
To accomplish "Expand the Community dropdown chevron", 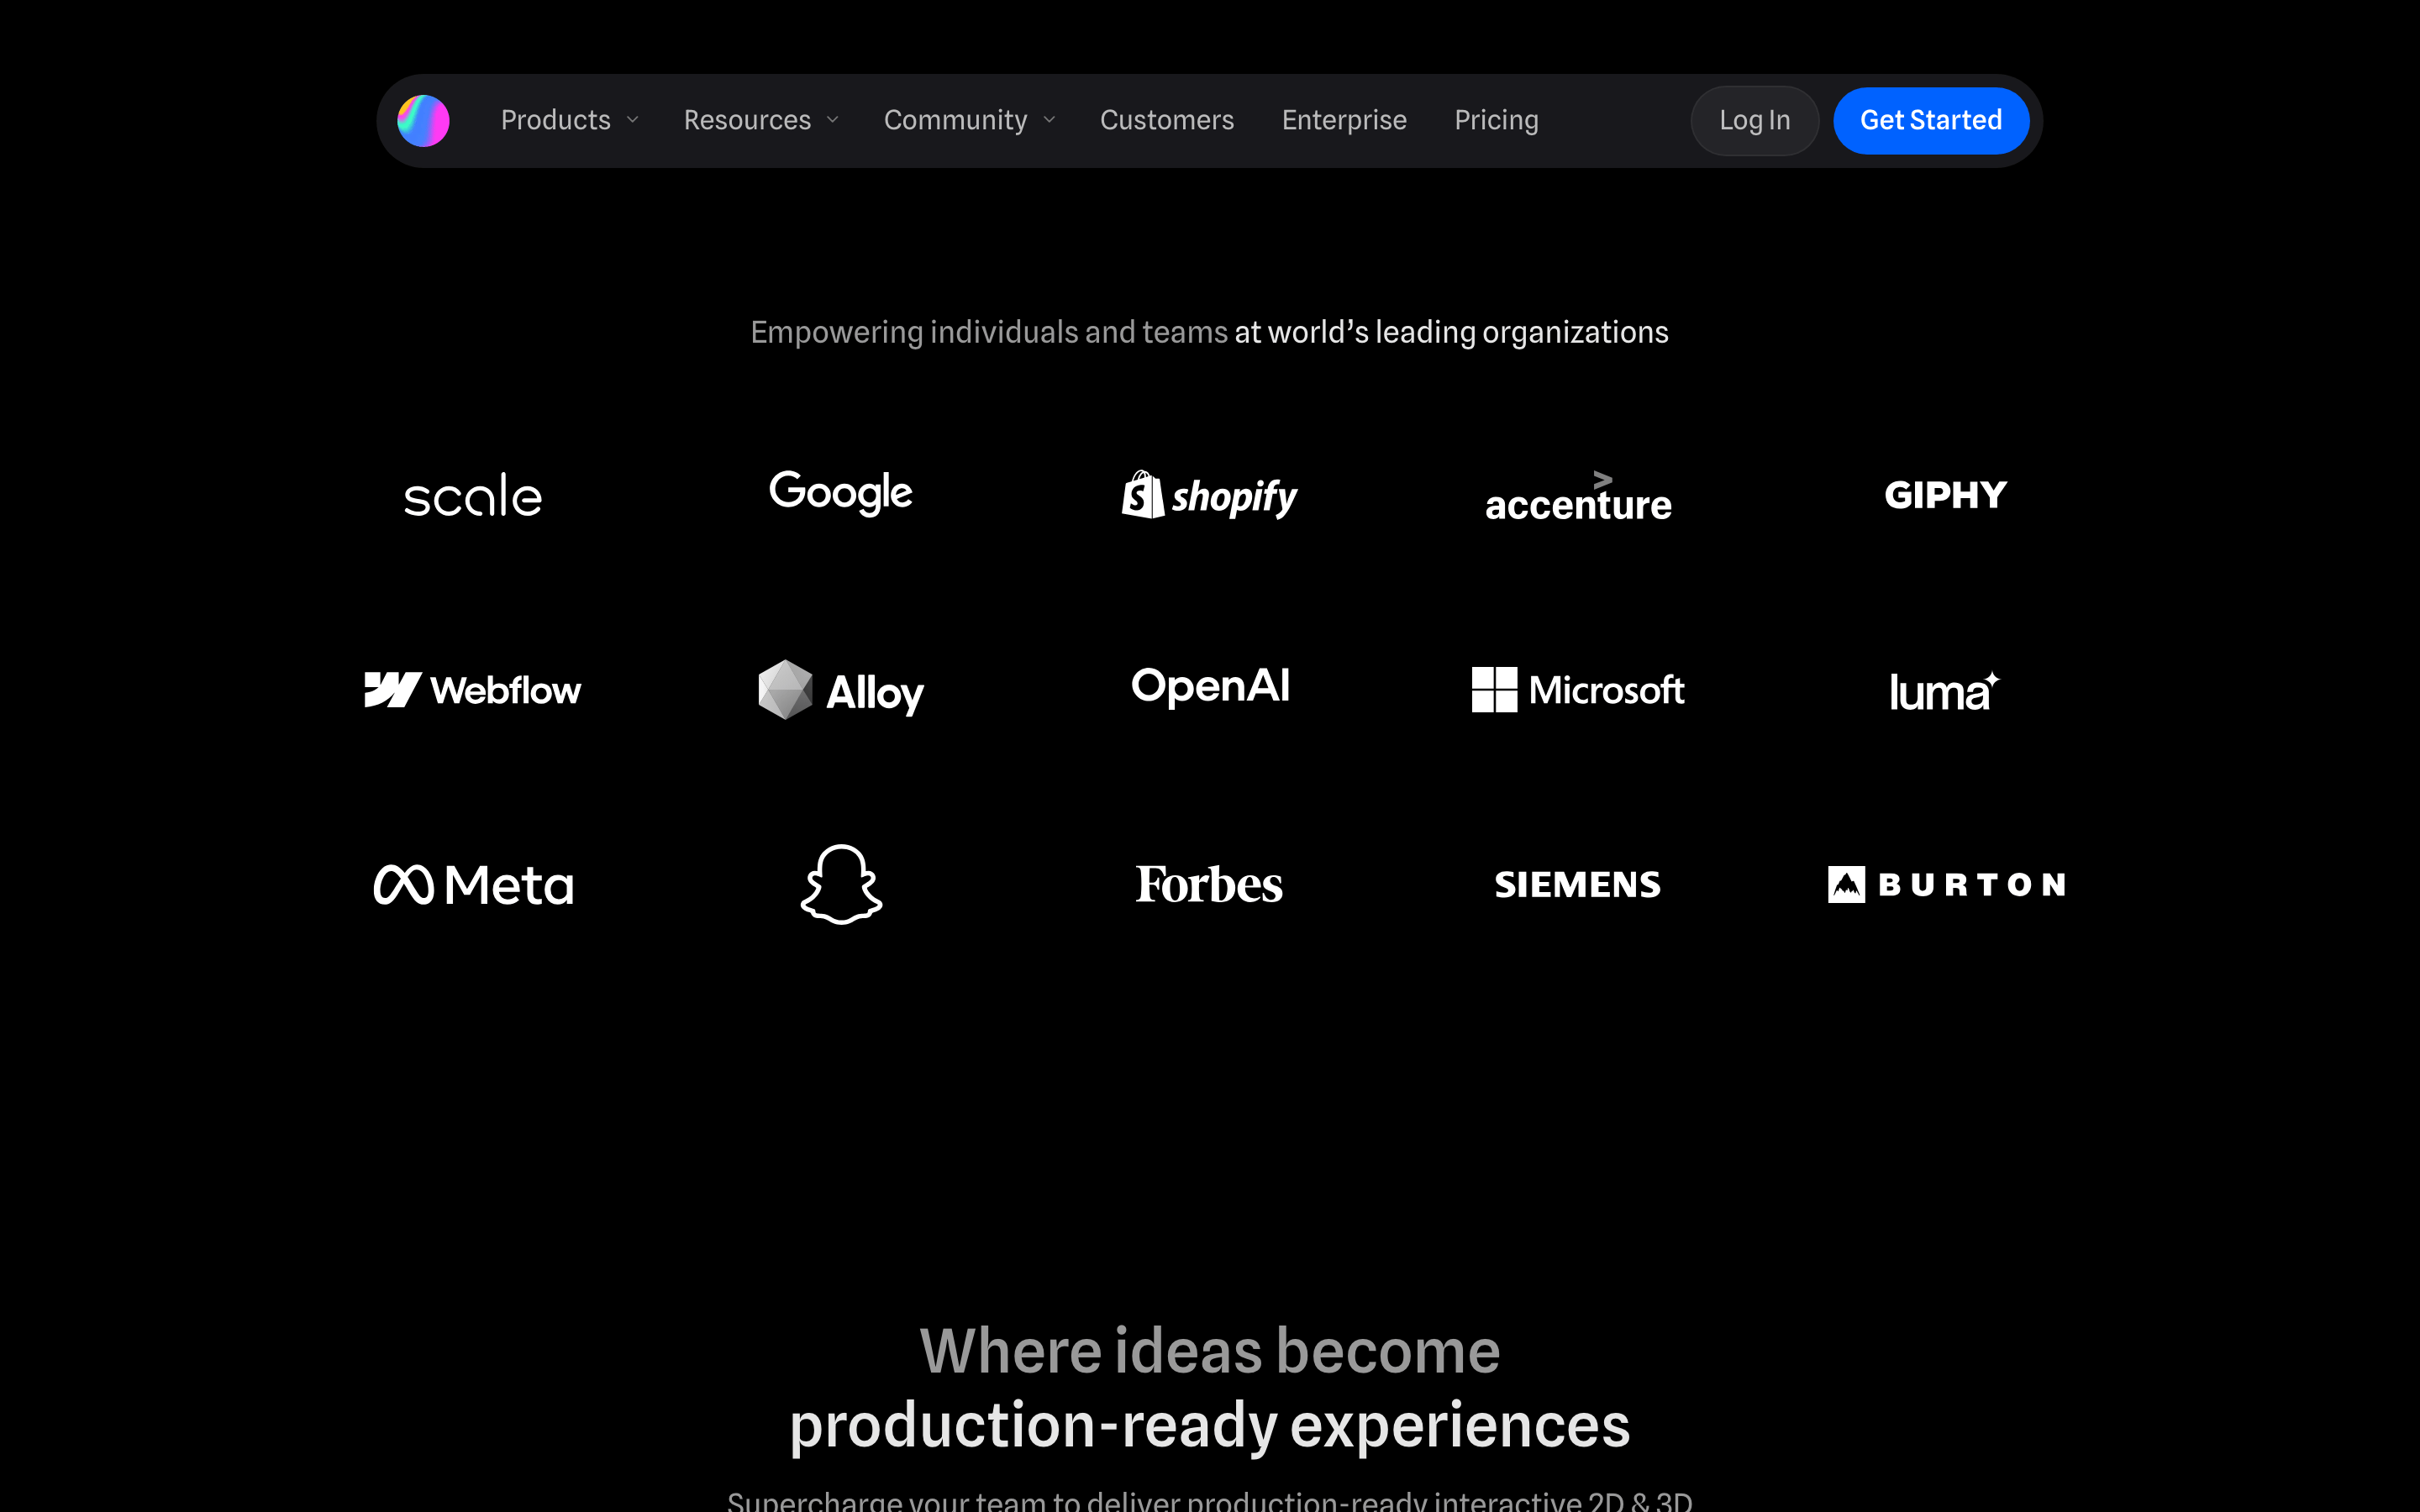I will 1049,121.
